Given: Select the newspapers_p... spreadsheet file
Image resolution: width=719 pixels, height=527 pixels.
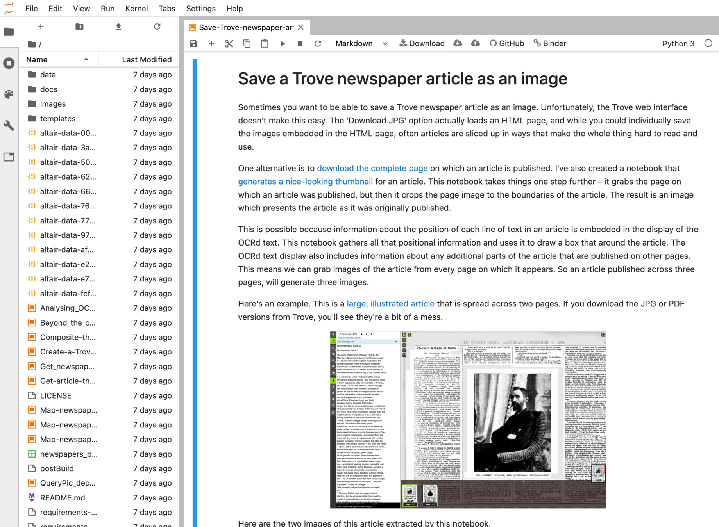Looking at the screenshot, I should 99,454.
